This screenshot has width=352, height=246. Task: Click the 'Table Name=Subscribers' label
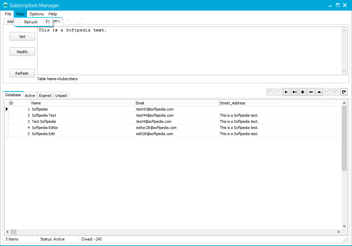coord(57,79)
